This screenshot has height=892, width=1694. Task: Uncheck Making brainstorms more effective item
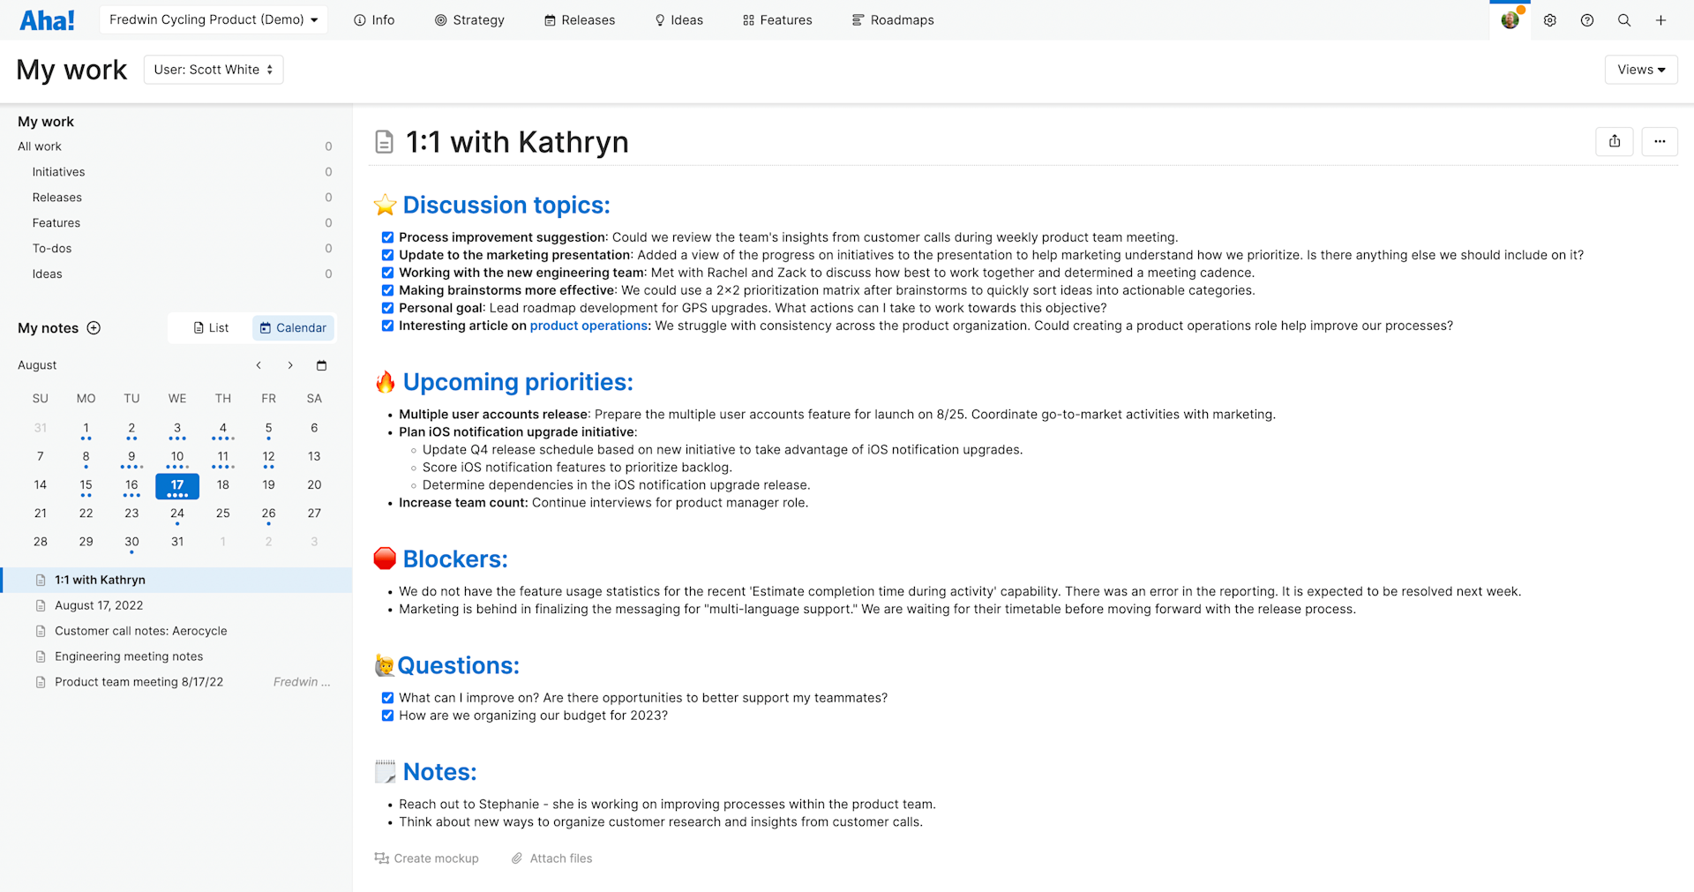(387, 290)
